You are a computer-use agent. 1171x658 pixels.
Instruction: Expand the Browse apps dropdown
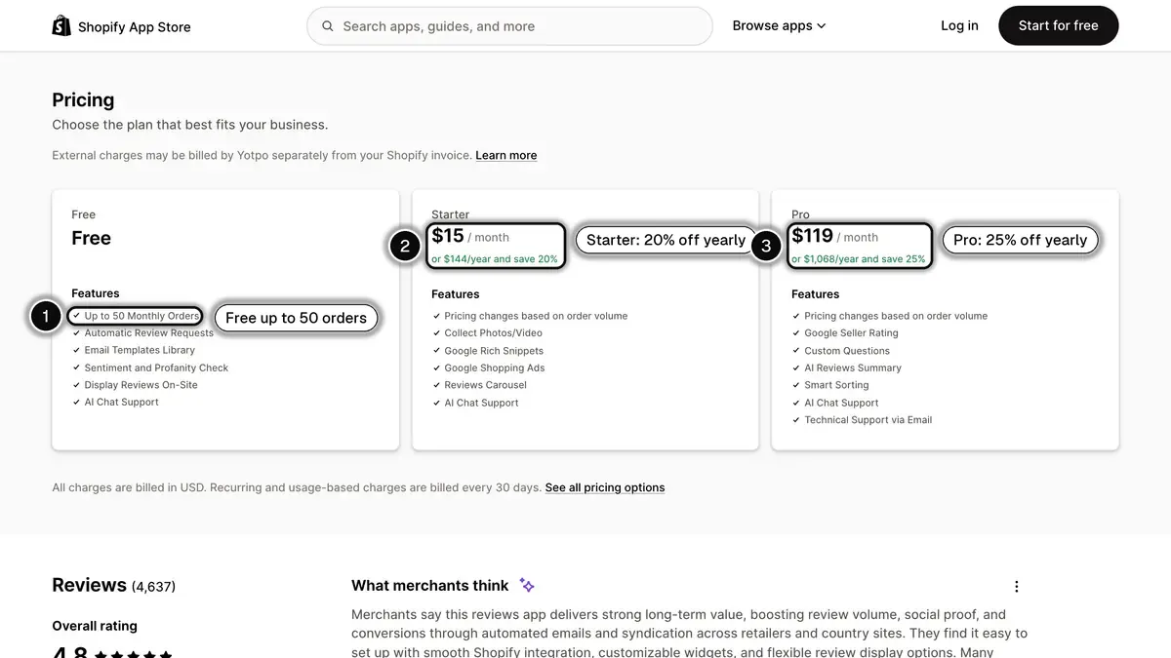click(x=779, y=26)
